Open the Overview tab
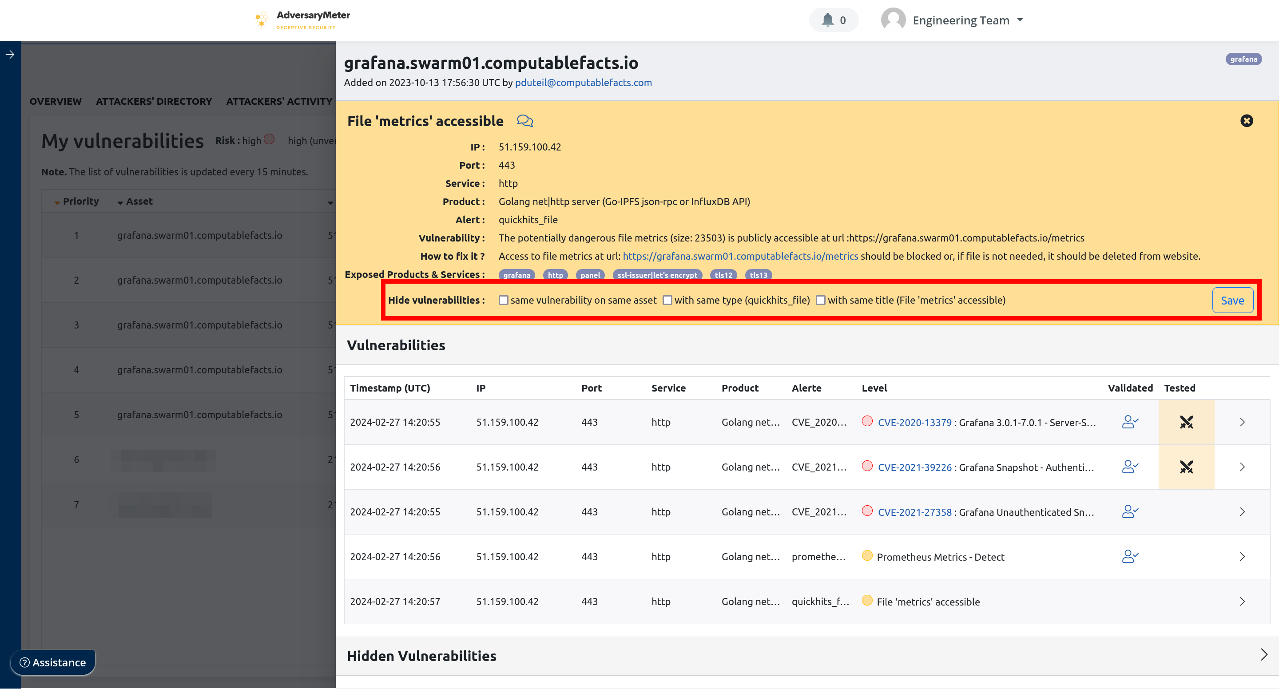 coord(55,101)
